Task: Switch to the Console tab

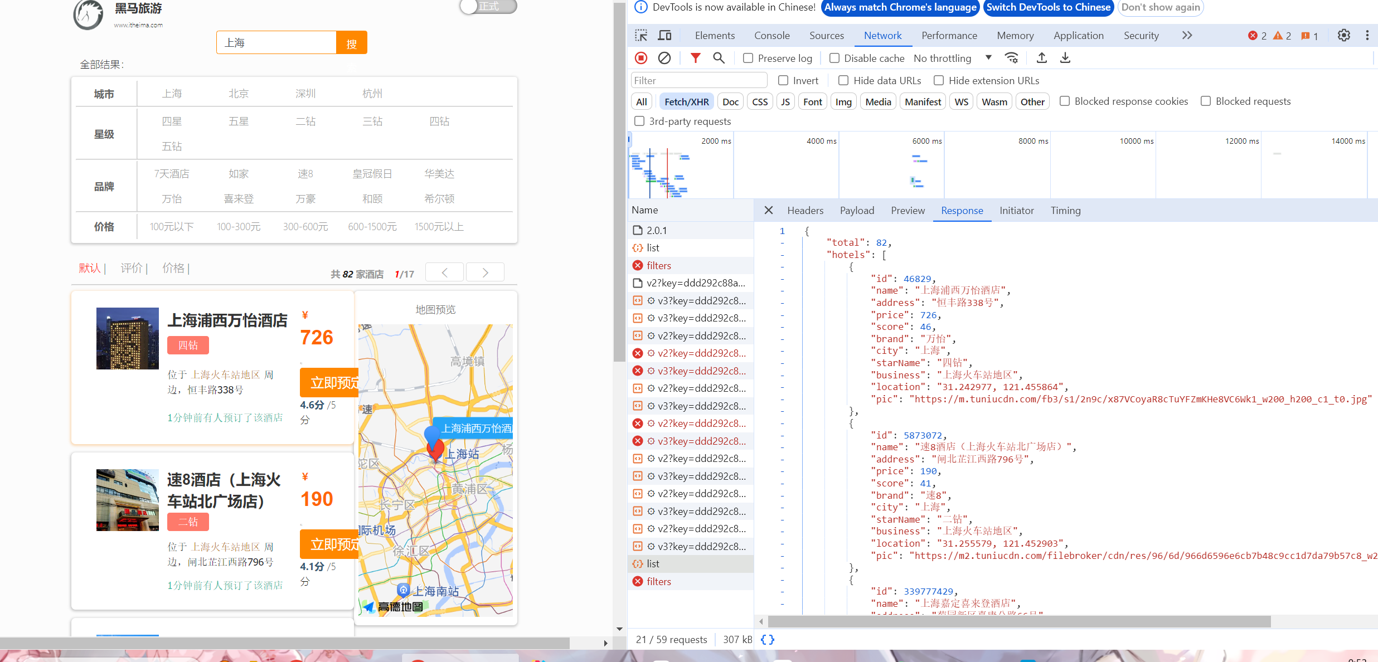Action: [x=772, y=36]
